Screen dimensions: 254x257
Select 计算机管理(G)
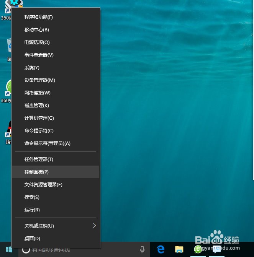(56, 118)
